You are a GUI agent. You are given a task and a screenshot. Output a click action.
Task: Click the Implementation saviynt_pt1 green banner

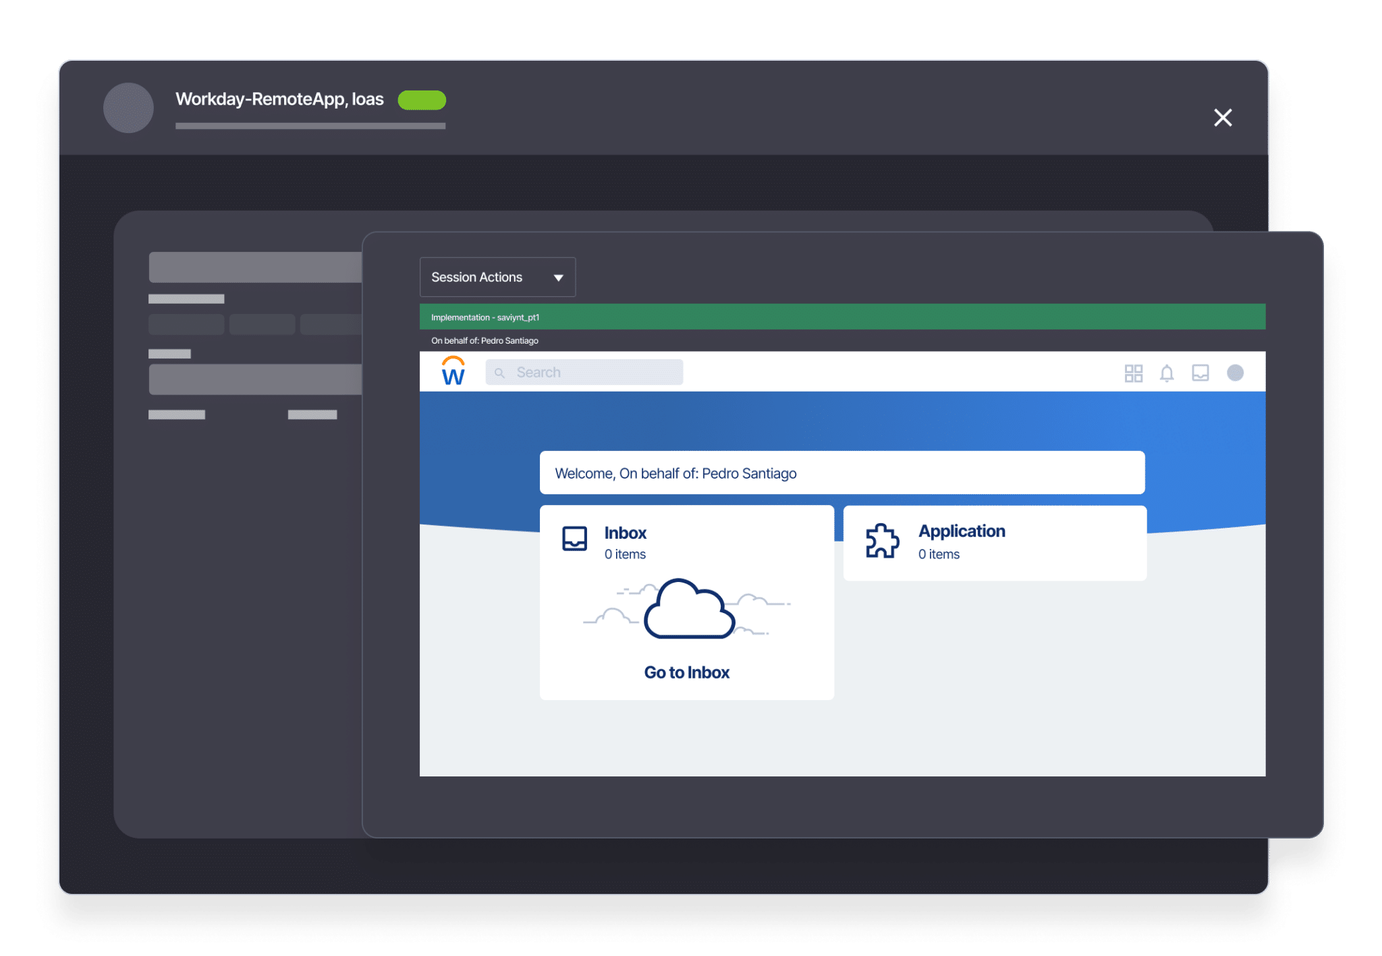pyautogui.click(x=841, y=317)
